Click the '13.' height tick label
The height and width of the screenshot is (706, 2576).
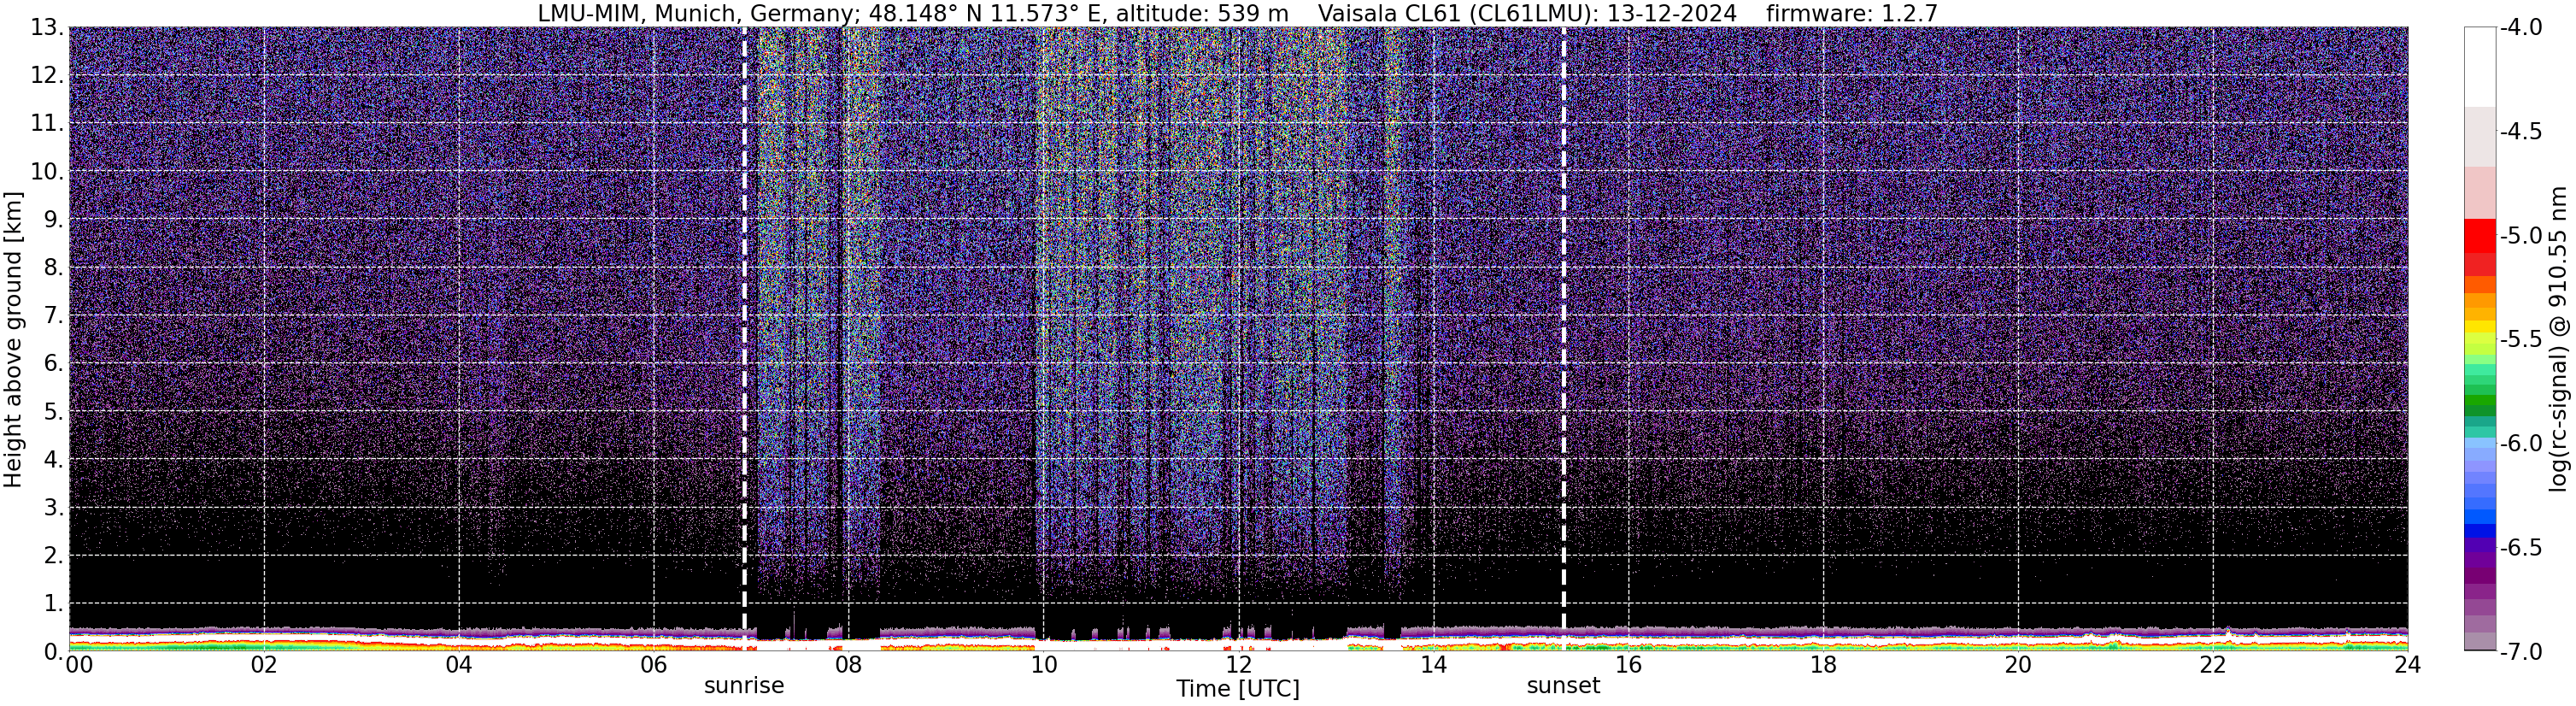47,28
